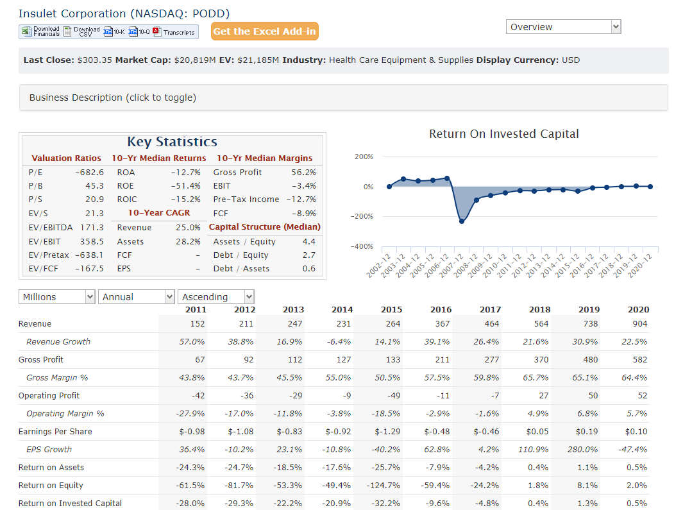Click the EV/FCF value -167.5
Viewport: 692px width, 510px height.
click(x=90, y=268)
